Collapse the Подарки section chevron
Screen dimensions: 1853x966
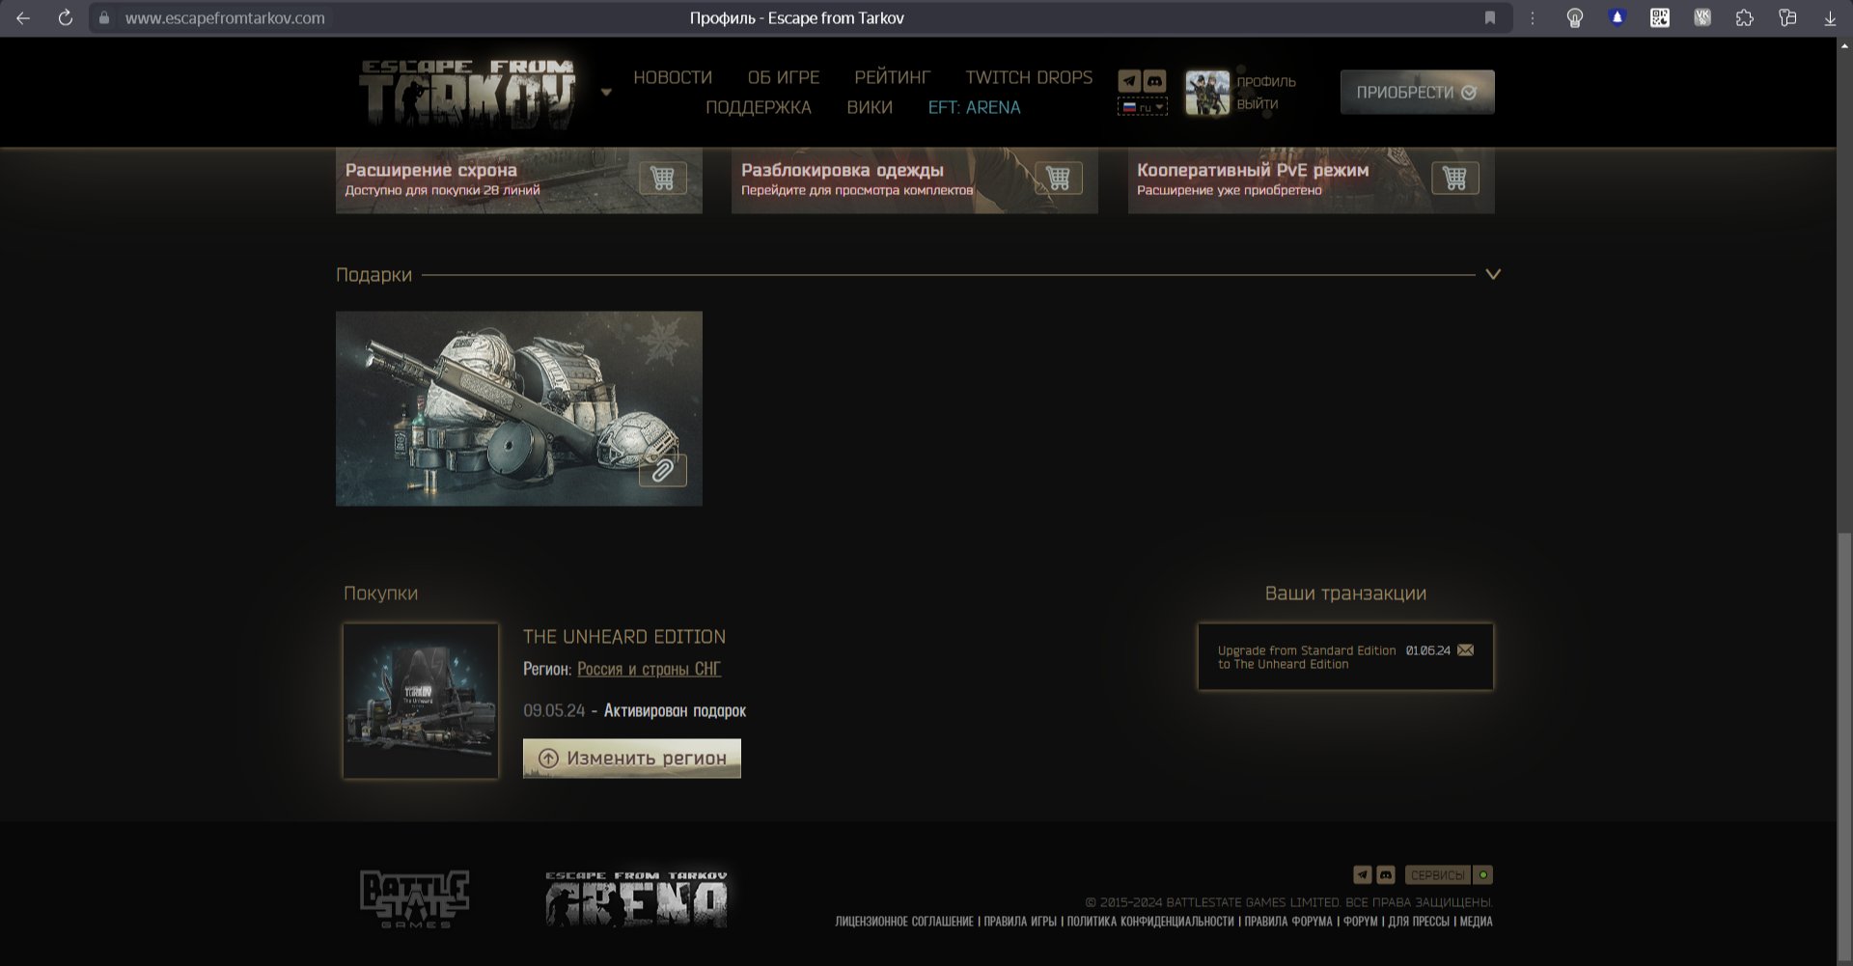pos(1493,275)
